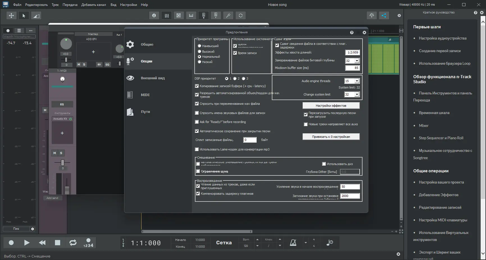The width and height of the screenshot is (486, 260).
Task: Enable 'Ask for Ready? before recording' checkbox
Action: [x=197, y=122]
